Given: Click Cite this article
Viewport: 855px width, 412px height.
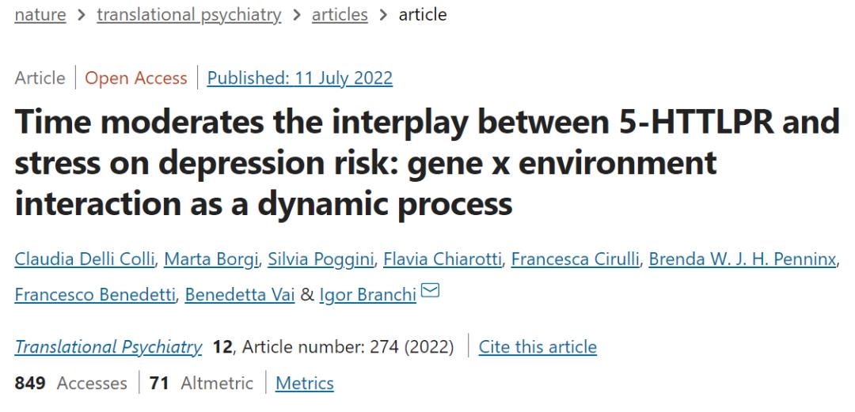Looking at the screenshot, I should pyautogui.click(x=538, y=346).
